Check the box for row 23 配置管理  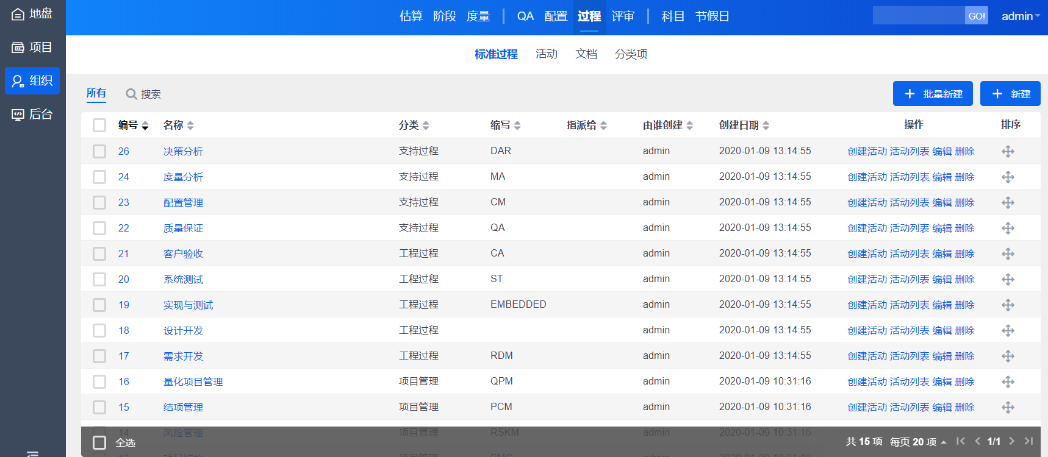coord(99,202)
